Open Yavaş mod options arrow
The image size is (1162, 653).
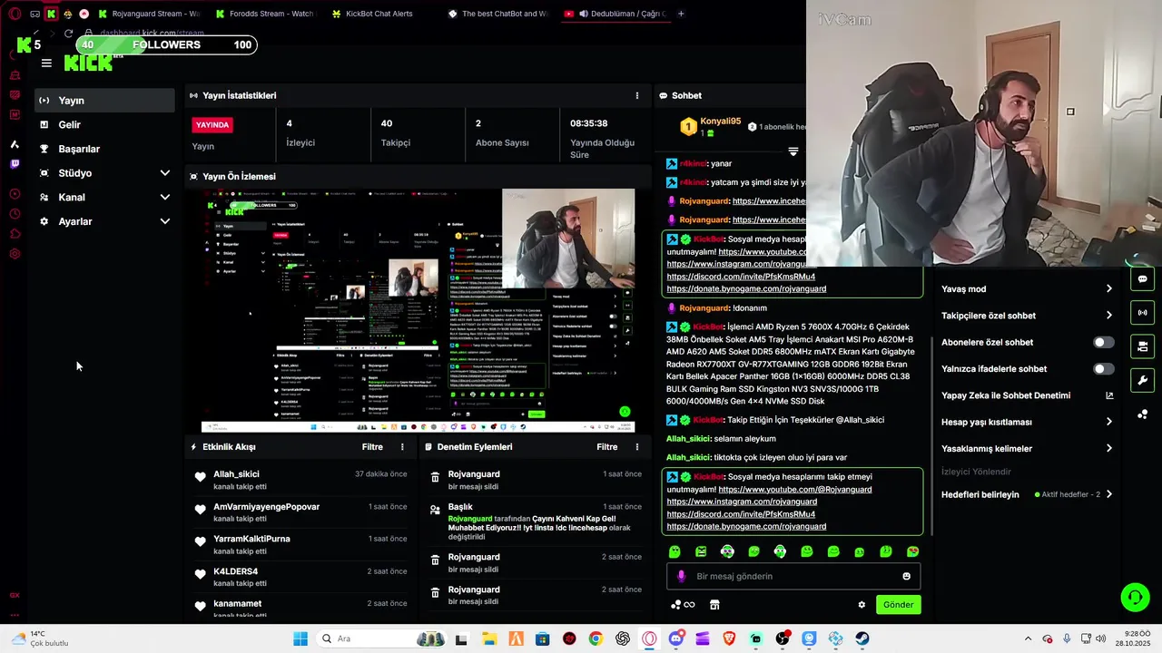[1108, 289]
